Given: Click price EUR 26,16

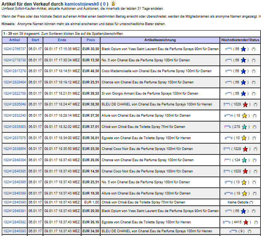Looking at the screenshot, I should coord(90,222).
